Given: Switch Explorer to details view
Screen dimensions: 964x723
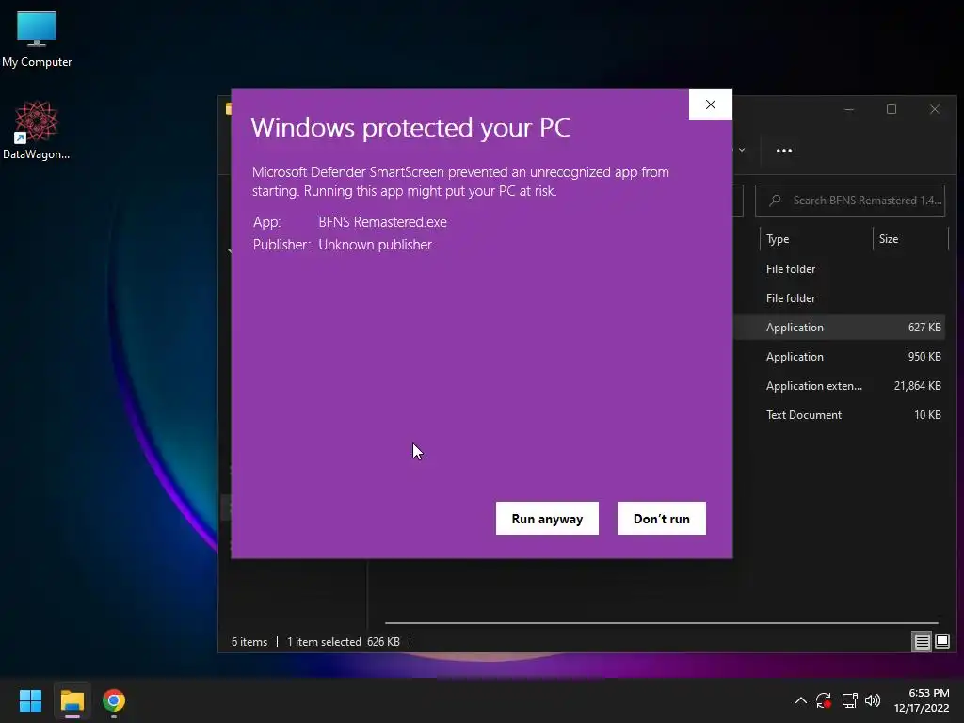Looking at the screenshot, I should click(922, 642).
